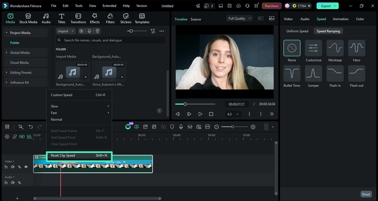Open the Transitions panel

coord(78,18)
